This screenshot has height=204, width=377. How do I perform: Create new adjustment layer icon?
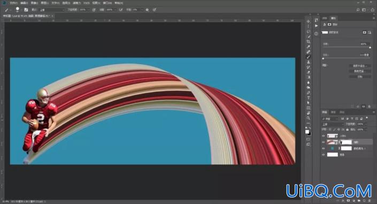coord(353,201)
